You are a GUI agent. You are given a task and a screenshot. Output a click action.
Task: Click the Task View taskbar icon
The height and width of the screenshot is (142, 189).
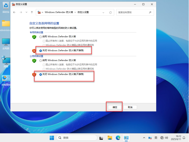tap(101, 138)
